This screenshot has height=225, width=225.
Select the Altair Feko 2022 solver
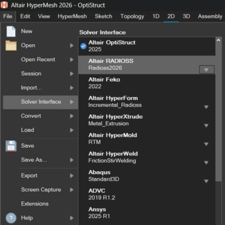[x=147, y=83]
